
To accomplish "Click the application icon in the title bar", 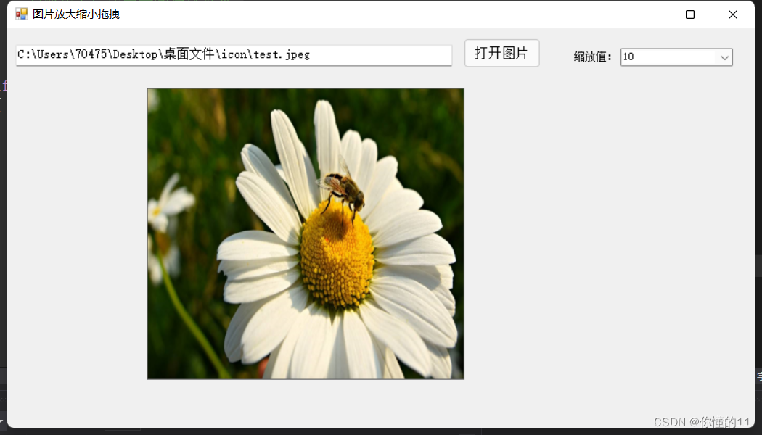I will click(21, 13).
